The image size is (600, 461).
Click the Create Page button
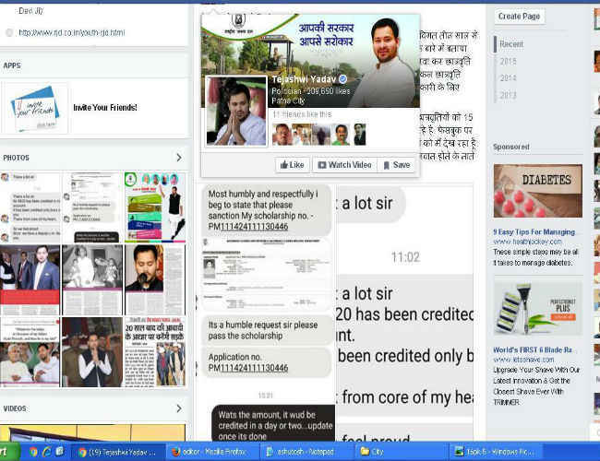pos(520,17)
